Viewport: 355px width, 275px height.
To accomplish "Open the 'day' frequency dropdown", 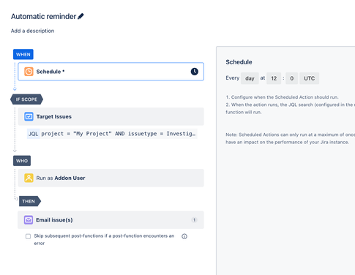I will click(250, 78).
